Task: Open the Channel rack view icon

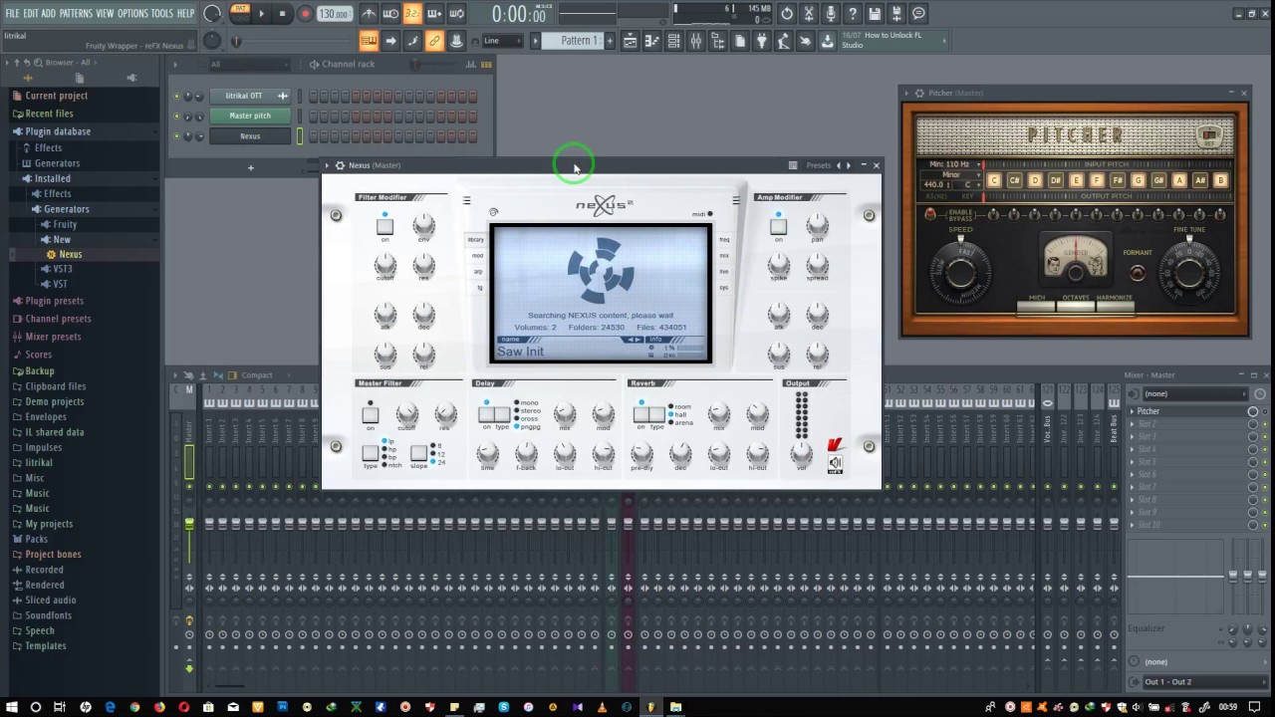Action: [x=673, y=41]
